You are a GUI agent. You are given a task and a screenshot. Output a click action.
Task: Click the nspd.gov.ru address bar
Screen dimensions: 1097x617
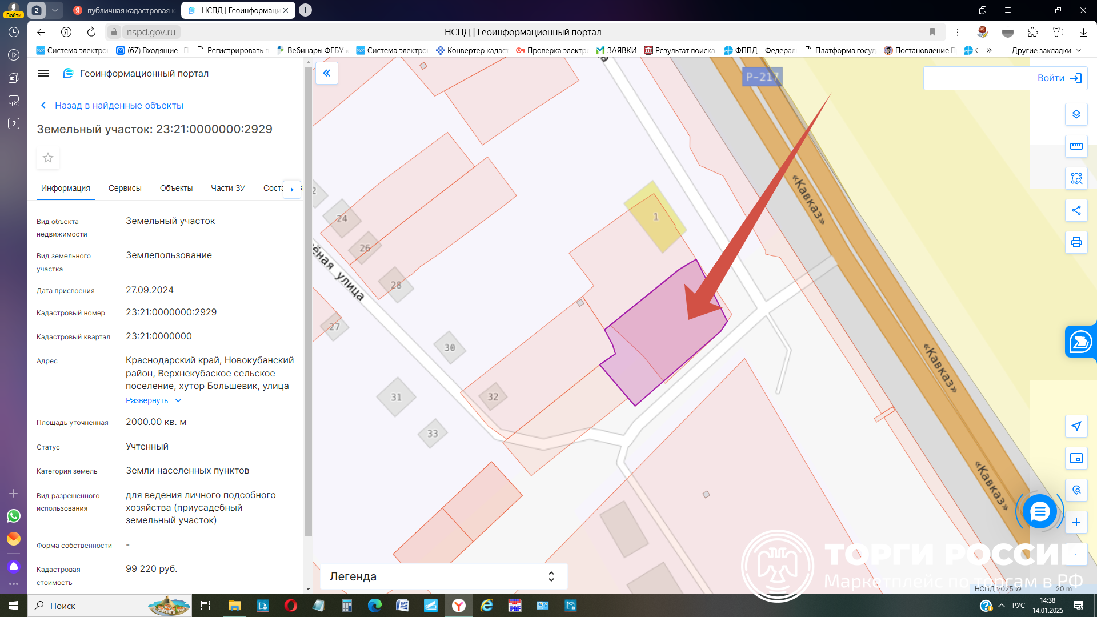pyautogui.click(x=151, y=32)
